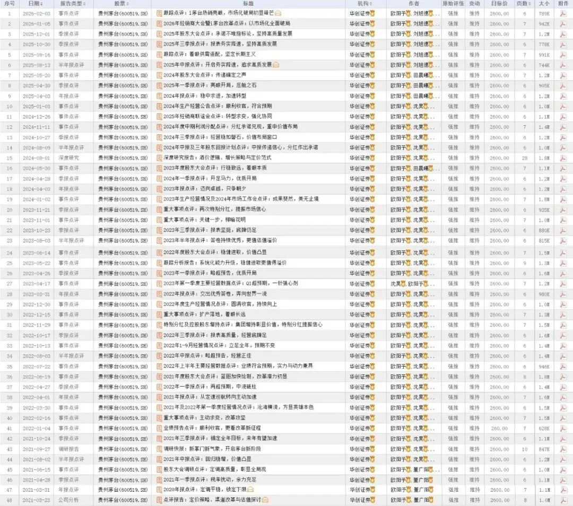Click document icon before '调研快报：新掌门新气象' title
The width and height of the screenshot is (573, 506).
(159, 449)
